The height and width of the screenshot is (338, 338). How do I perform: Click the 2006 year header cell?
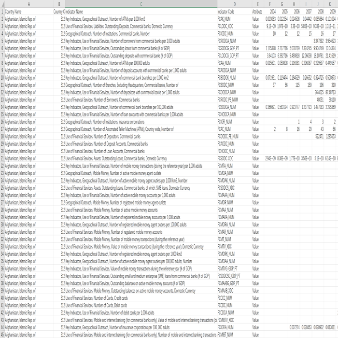294,12
